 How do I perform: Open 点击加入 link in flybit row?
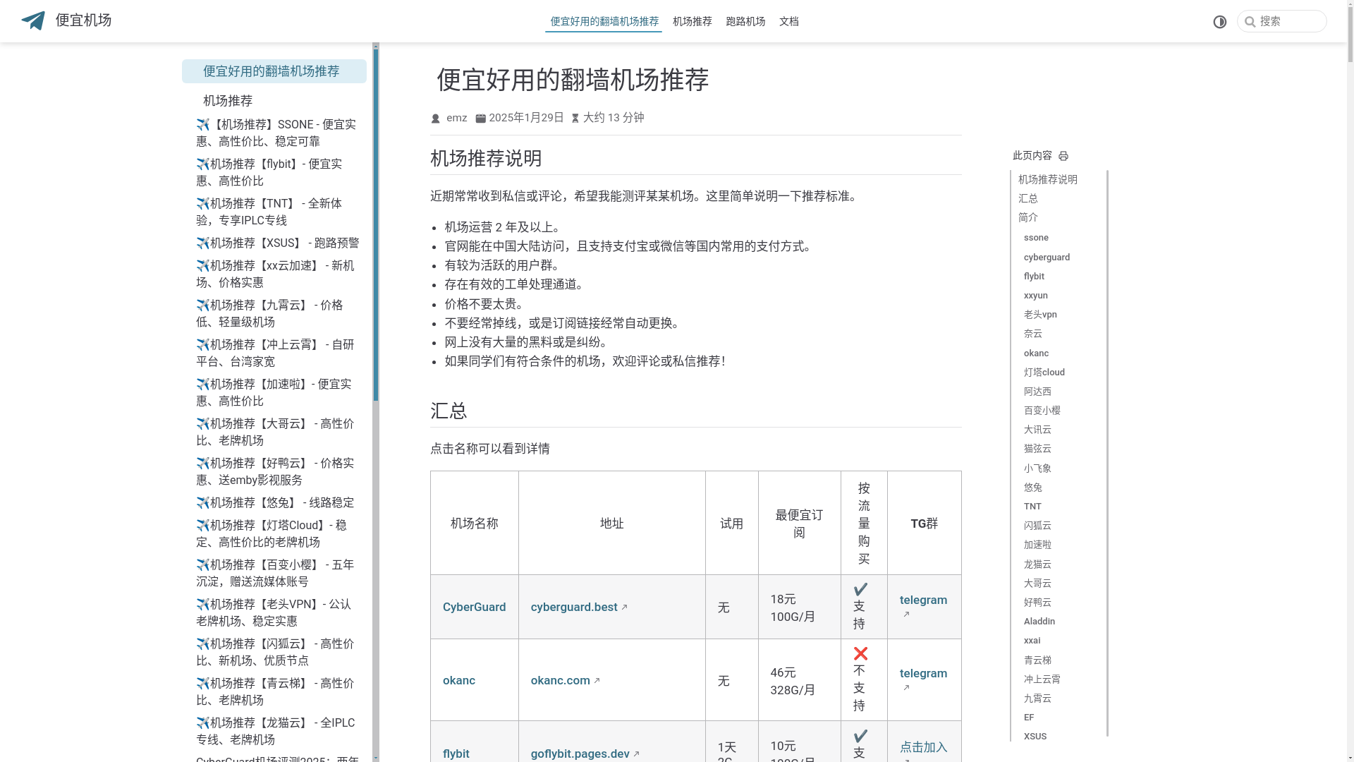[x=923, y=747]
